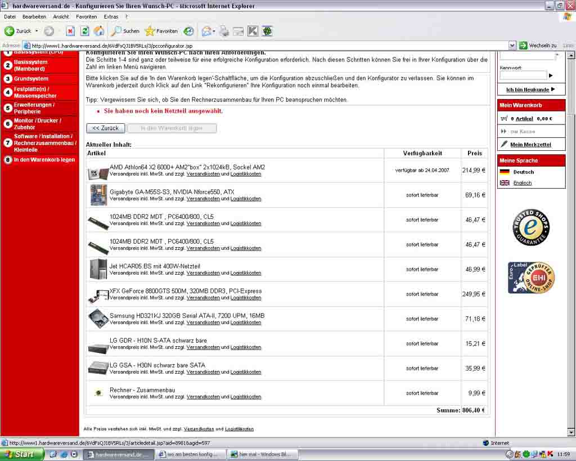Click the AMD Athlon64 X2 6000+ thumbnail
Viewport: 576px width, 461px height.
pos(98,173)
